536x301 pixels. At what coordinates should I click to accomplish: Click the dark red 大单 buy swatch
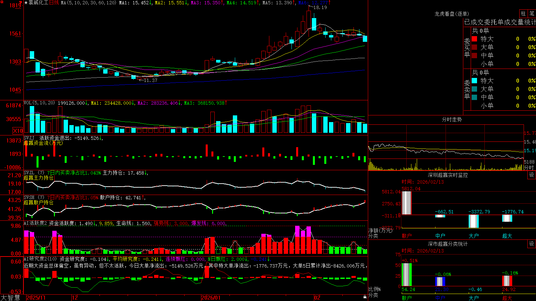[474, 47]
